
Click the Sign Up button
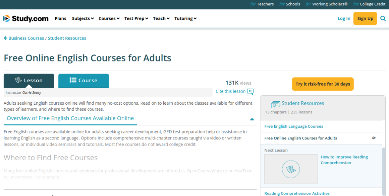click(365, 18)
